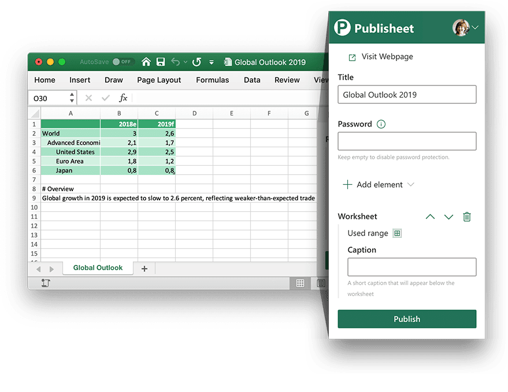
Task: Select the 'Euro Area' cell
Action: pyautogui.click(x=71, y=161)
